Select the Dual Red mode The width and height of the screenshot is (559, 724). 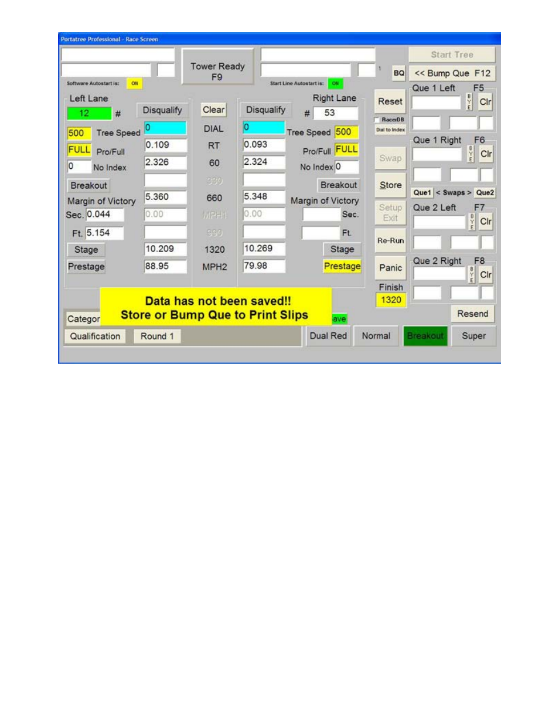tap(328, 336)
